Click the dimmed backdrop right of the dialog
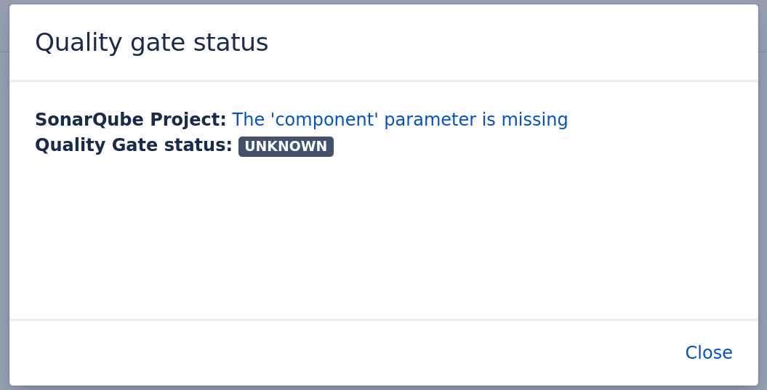767x390 pixels. tap(763, 218)
